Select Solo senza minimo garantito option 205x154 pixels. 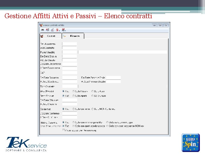(107, 122)
